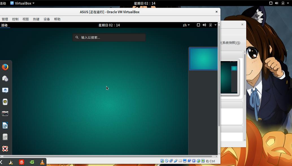Open the mail and calendar dock icon
292x166 pixels.
5,79
